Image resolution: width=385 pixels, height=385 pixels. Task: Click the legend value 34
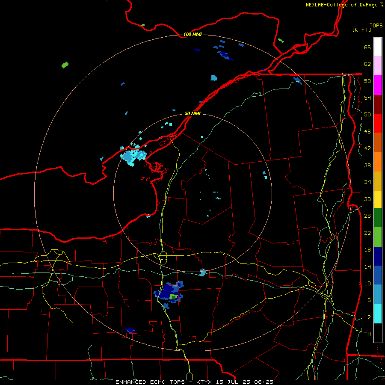pyautogui.click(x=367, y=182)
